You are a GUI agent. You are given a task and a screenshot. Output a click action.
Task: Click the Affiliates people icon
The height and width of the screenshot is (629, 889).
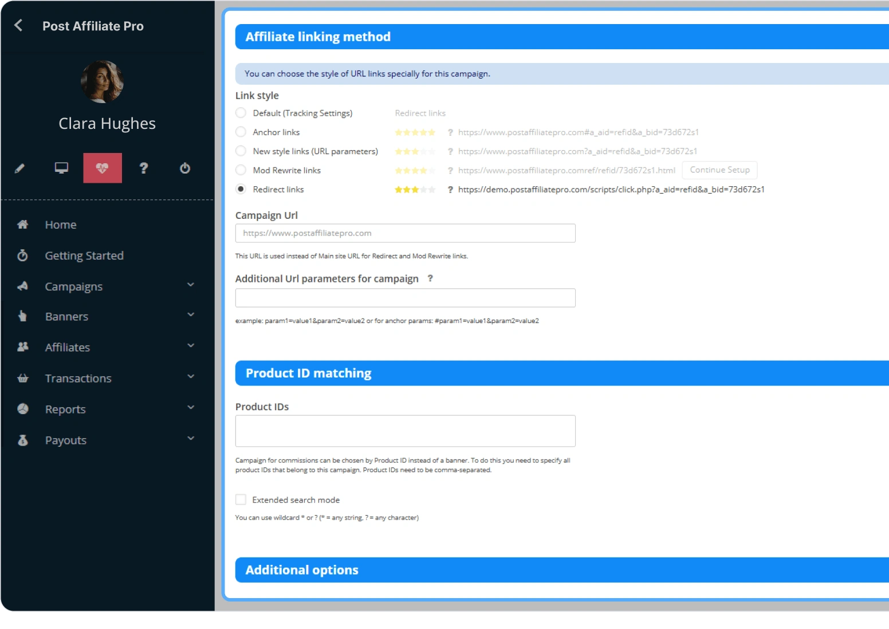pos(23,347)
